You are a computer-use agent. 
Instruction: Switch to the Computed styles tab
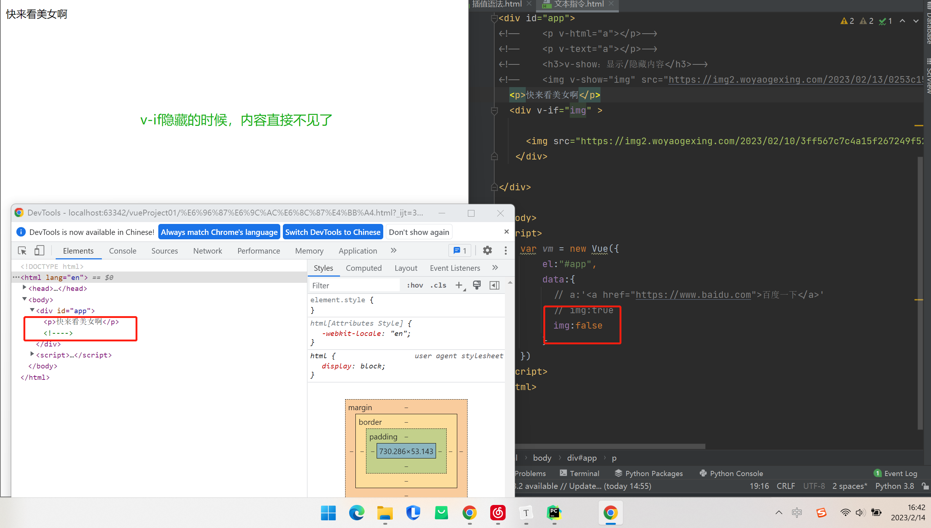tap(364, 268)
